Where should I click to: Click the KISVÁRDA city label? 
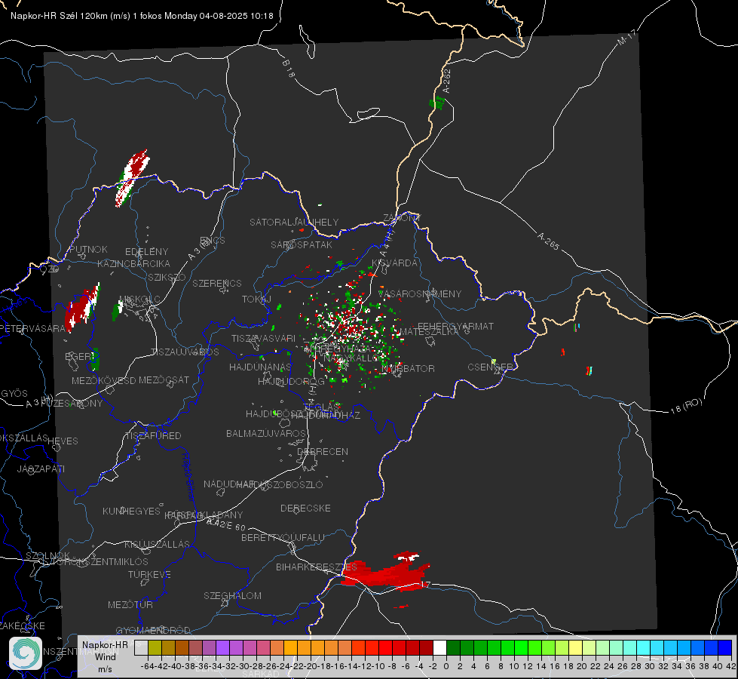point(394,263)
